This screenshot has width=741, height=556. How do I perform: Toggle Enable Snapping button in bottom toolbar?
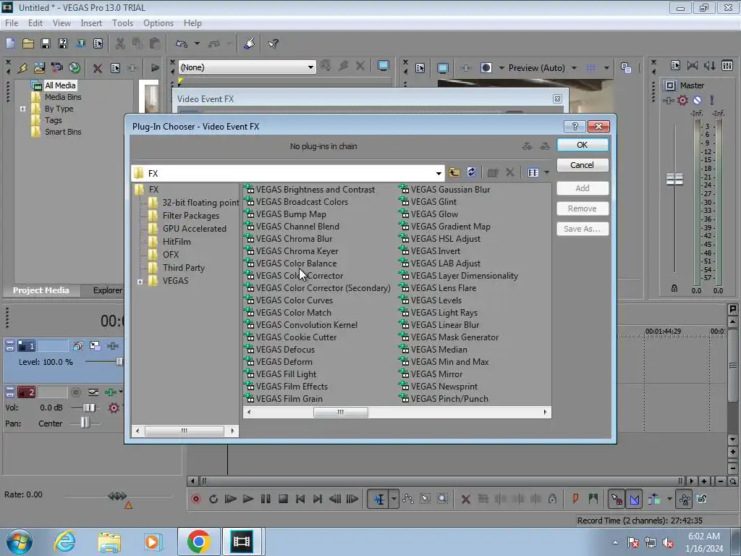(x=617, y=499)
